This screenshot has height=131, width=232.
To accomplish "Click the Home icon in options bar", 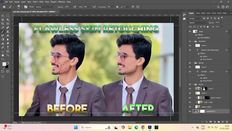I will (4, 7).
